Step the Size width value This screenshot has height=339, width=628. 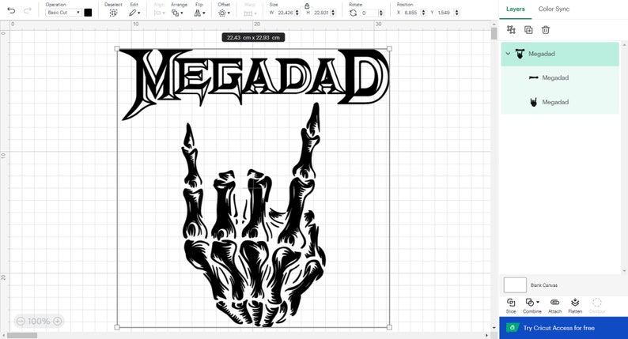[297, 13]
